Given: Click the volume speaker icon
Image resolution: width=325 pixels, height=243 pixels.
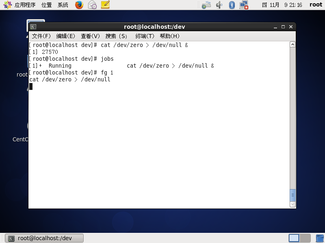Looking at the screenshot, I should [219, 5].
